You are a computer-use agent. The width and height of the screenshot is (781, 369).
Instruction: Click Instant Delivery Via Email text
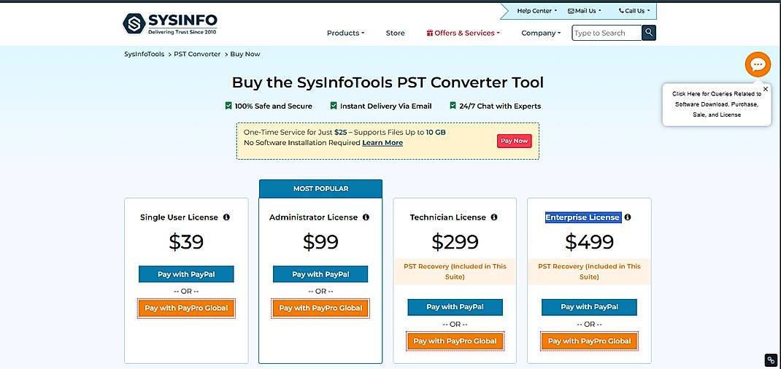point(385,106)
